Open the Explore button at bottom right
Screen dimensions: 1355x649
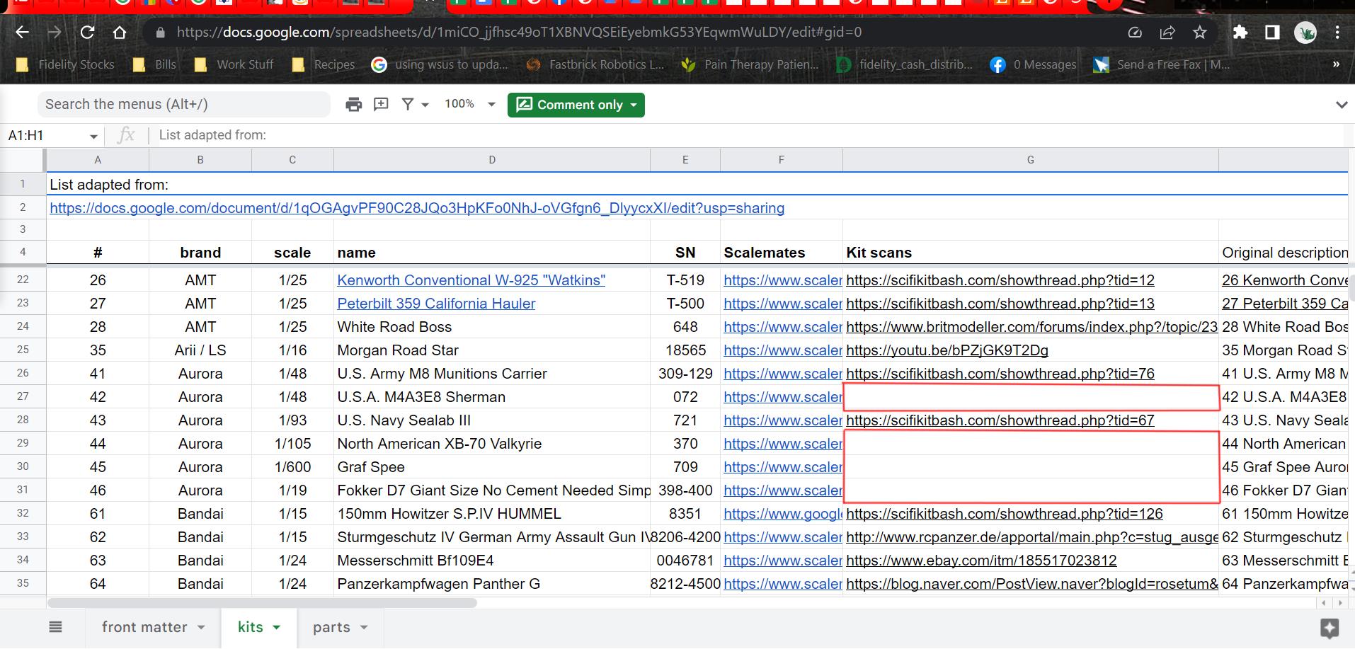[1330, 628]
